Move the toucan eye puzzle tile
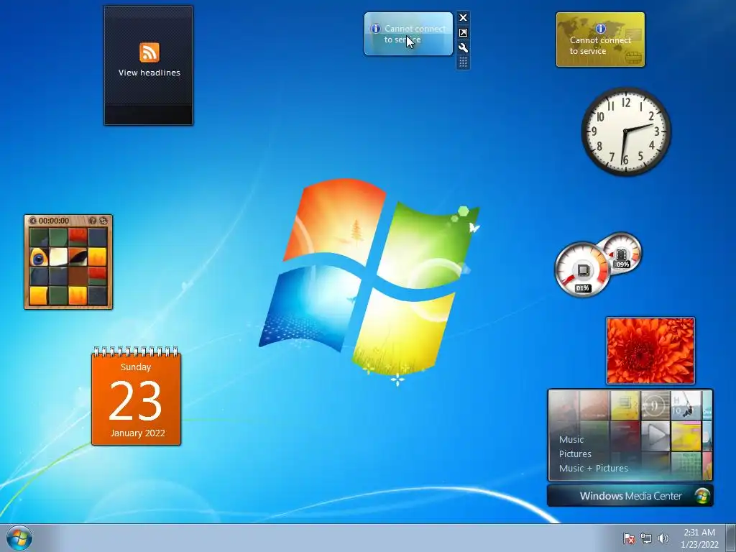736x552 pixels. coord(39,257)
